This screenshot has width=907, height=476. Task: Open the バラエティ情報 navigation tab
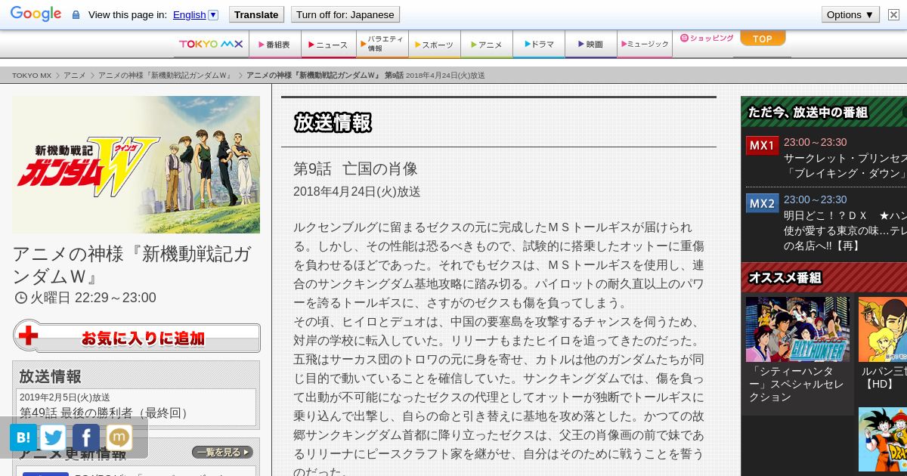pyautogui.click(x=382, y=44)
